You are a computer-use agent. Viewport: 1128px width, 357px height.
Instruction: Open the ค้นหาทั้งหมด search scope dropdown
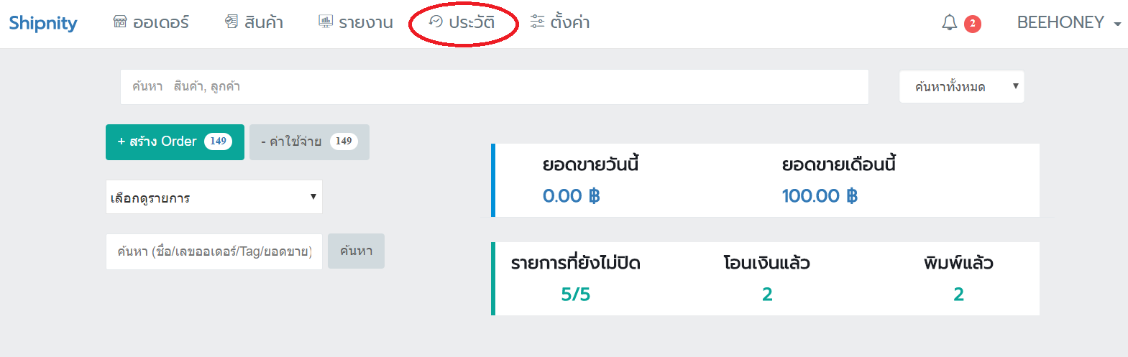[x=962, y=87]
